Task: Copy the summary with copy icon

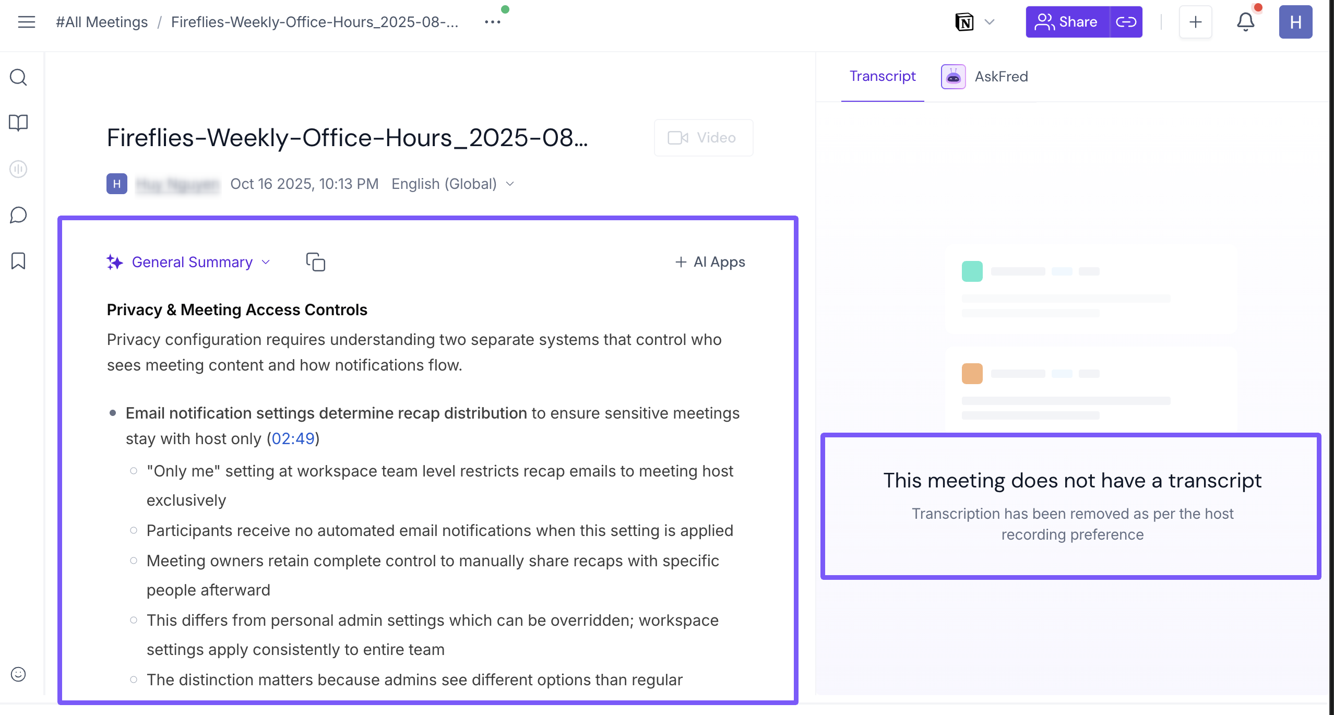Action: [315, 262]
